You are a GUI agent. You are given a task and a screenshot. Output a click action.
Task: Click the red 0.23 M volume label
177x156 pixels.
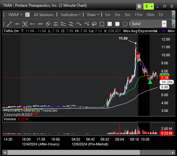tap(166, 133)
